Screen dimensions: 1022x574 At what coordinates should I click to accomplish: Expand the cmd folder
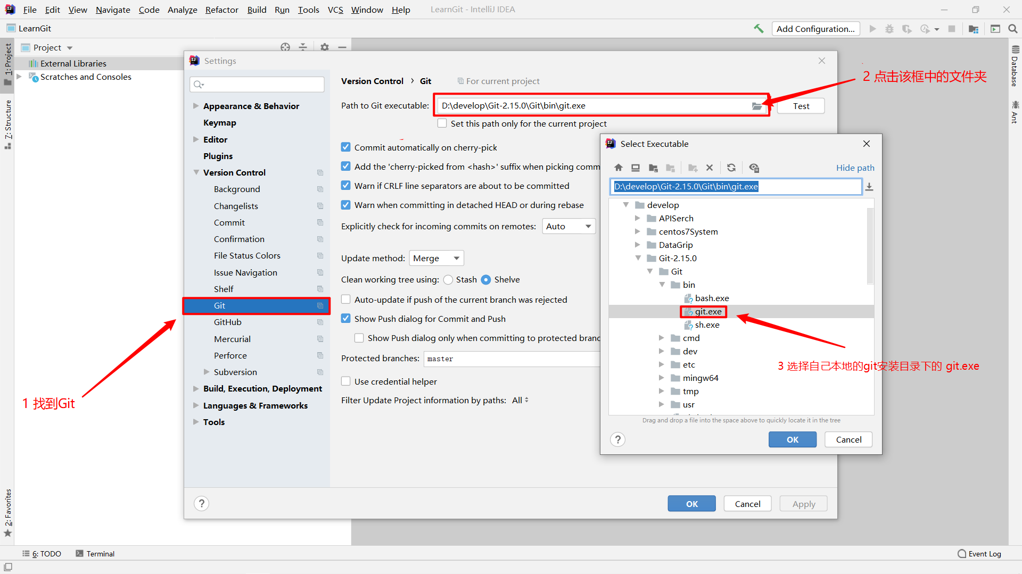point(662,338)
